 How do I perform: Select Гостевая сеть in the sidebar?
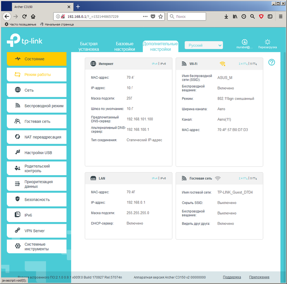coord(37,121)
